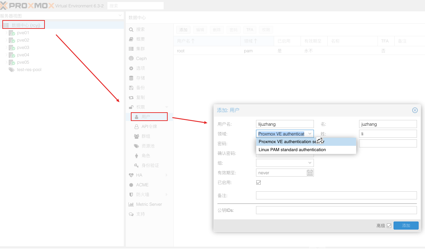Click the 身份验证 key icon
This screenshot has height=249, width=425.
point(137,166)
